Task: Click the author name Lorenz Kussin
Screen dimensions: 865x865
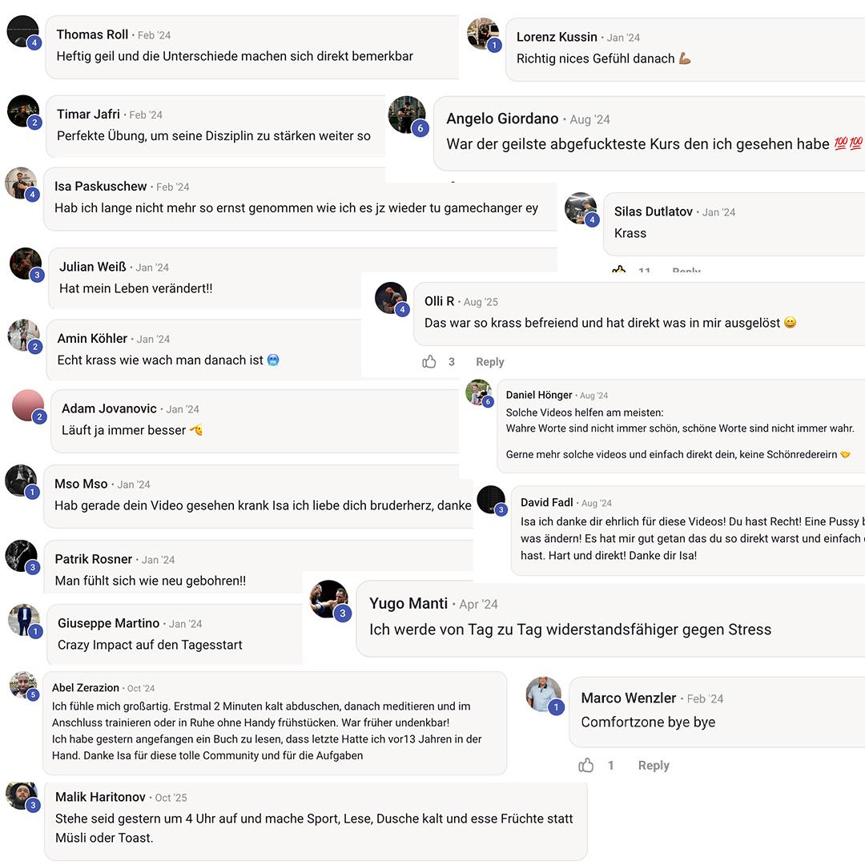Action: tap(557, 37)
